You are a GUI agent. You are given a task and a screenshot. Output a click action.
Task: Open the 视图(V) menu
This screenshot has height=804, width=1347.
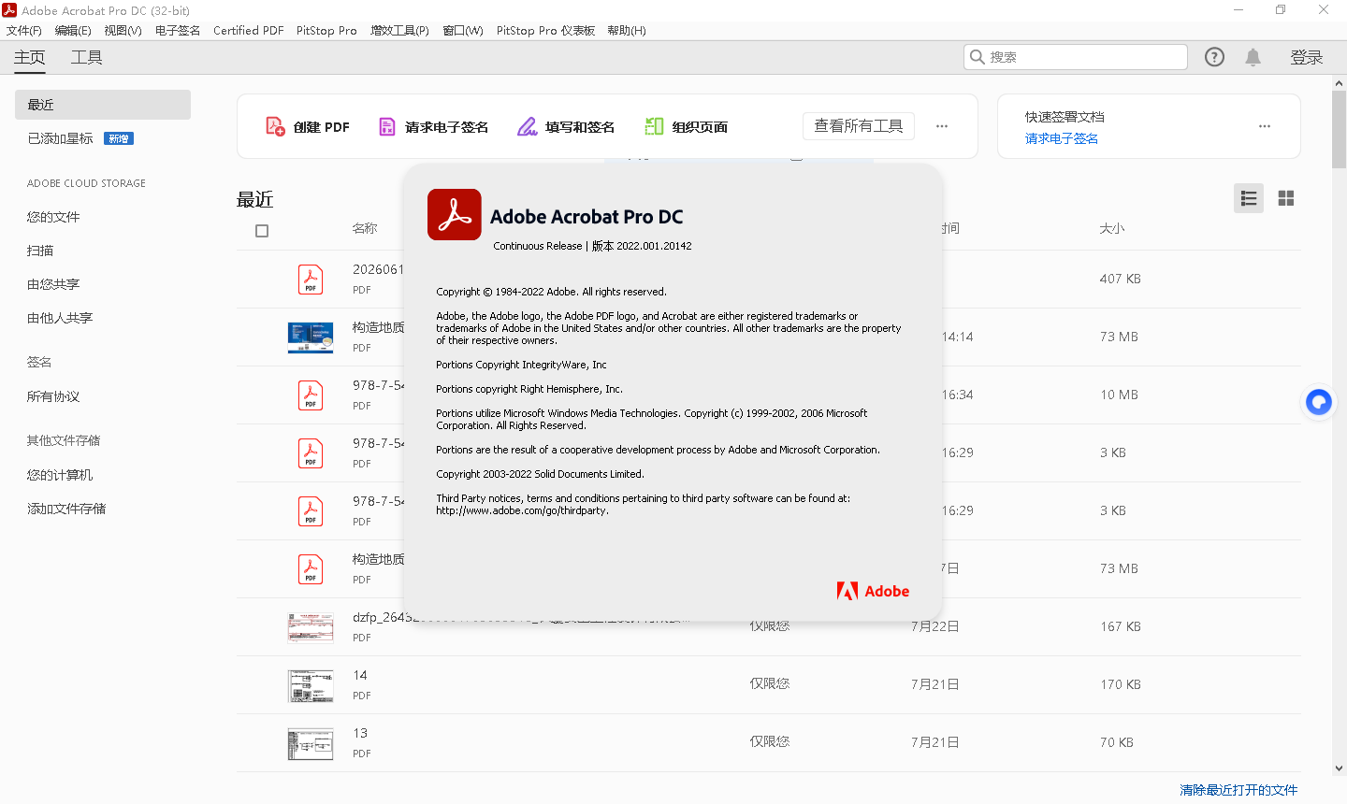pos(123,31)
